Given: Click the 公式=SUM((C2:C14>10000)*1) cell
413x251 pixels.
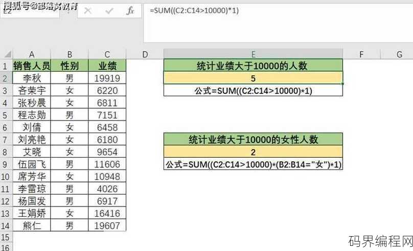Looking at the screenshot, I should click(253, 91).
